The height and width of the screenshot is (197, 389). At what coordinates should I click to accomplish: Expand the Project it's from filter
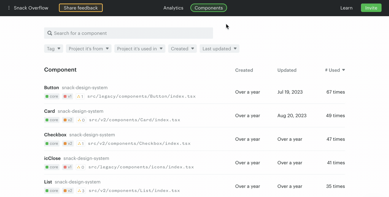88,48
